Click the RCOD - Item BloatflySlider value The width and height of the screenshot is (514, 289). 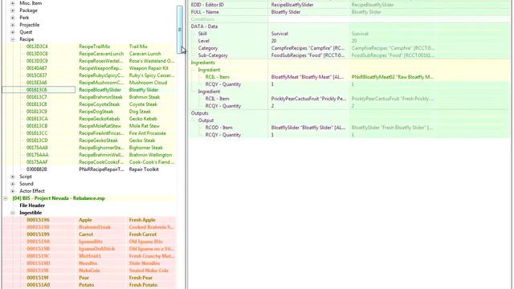[308, 128]
